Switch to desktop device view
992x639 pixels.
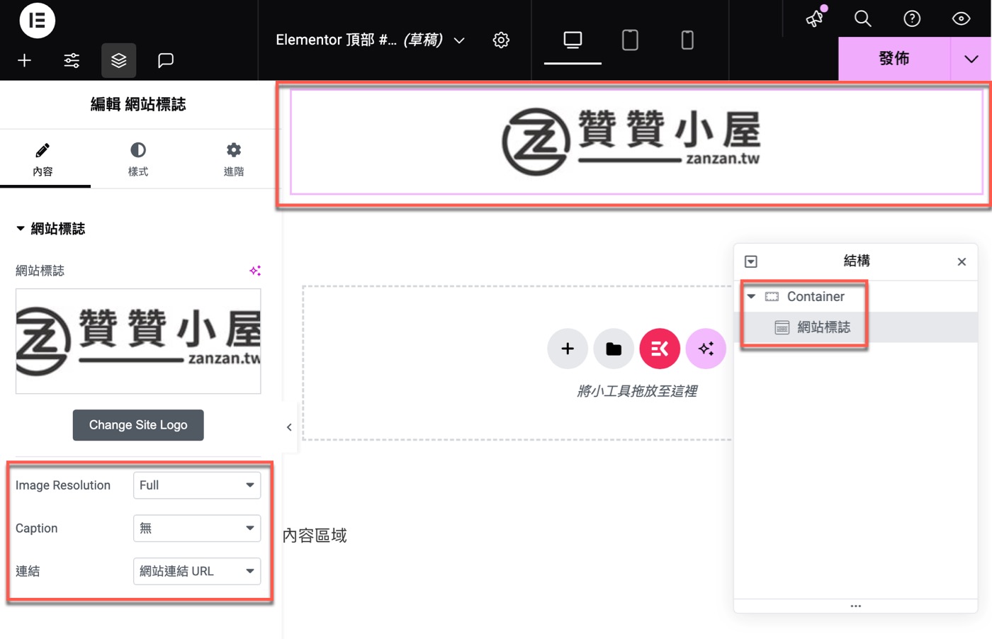point(573,40)
